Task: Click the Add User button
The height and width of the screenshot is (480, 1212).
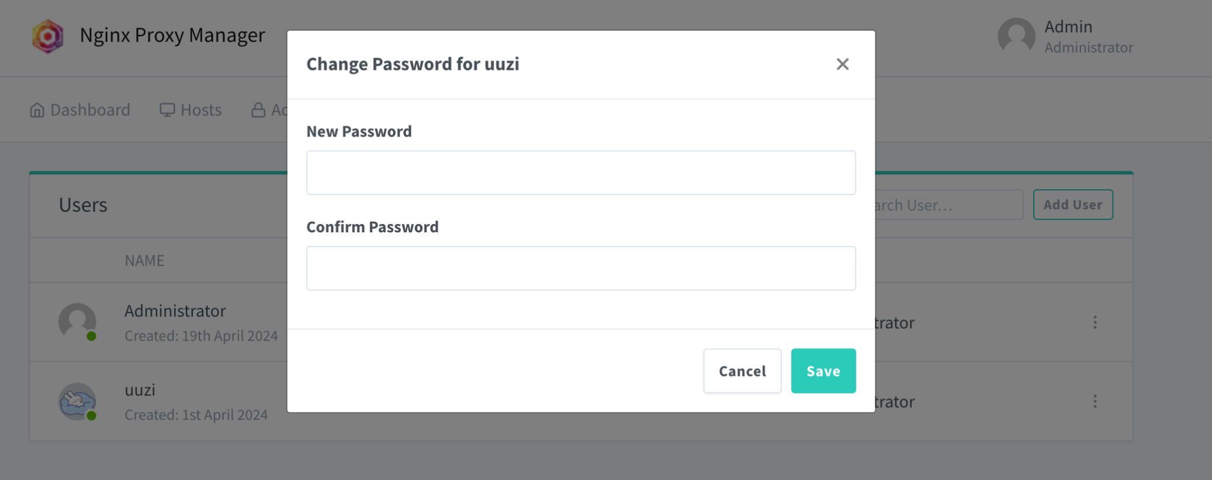Action: tap(1073, 205)
